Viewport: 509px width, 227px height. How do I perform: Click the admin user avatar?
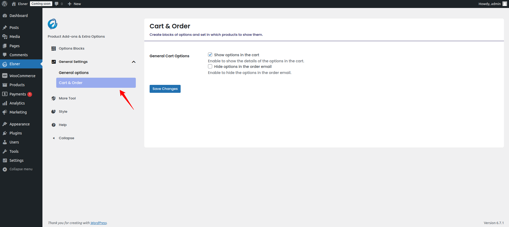coord(504,4)
